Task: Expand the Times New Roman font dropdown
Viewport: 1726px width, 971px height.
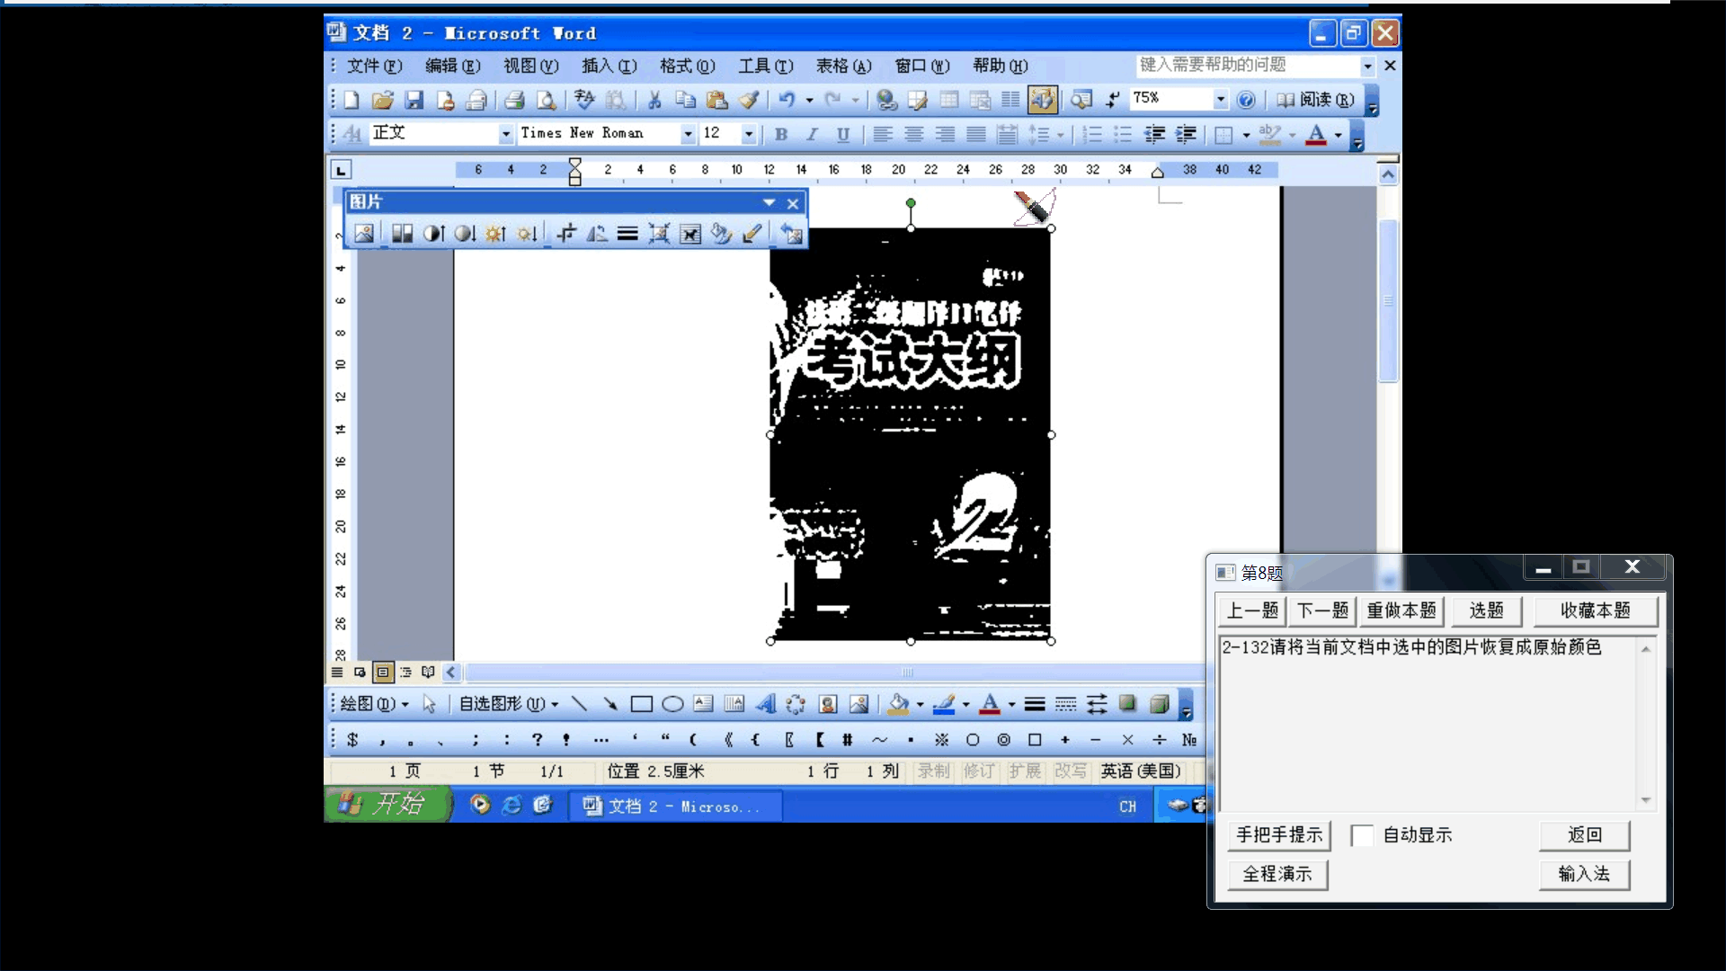Action: click(x=688, y=134)
